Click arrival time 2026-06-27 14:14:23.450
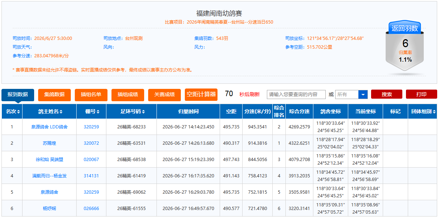 (188, 127)
